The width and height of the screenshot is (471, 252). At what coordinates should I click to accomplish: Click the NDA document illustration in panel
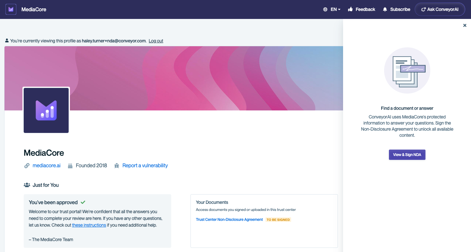pyautogui.click(x=407, y=71)
